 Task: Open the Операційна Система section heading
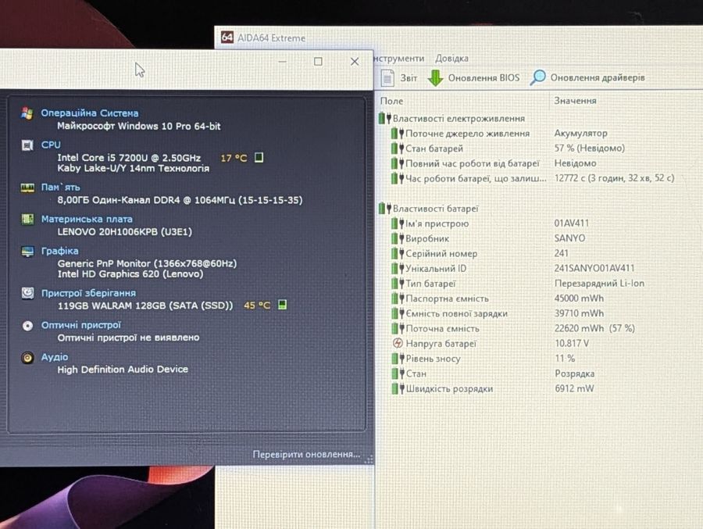tap(90, 113)
